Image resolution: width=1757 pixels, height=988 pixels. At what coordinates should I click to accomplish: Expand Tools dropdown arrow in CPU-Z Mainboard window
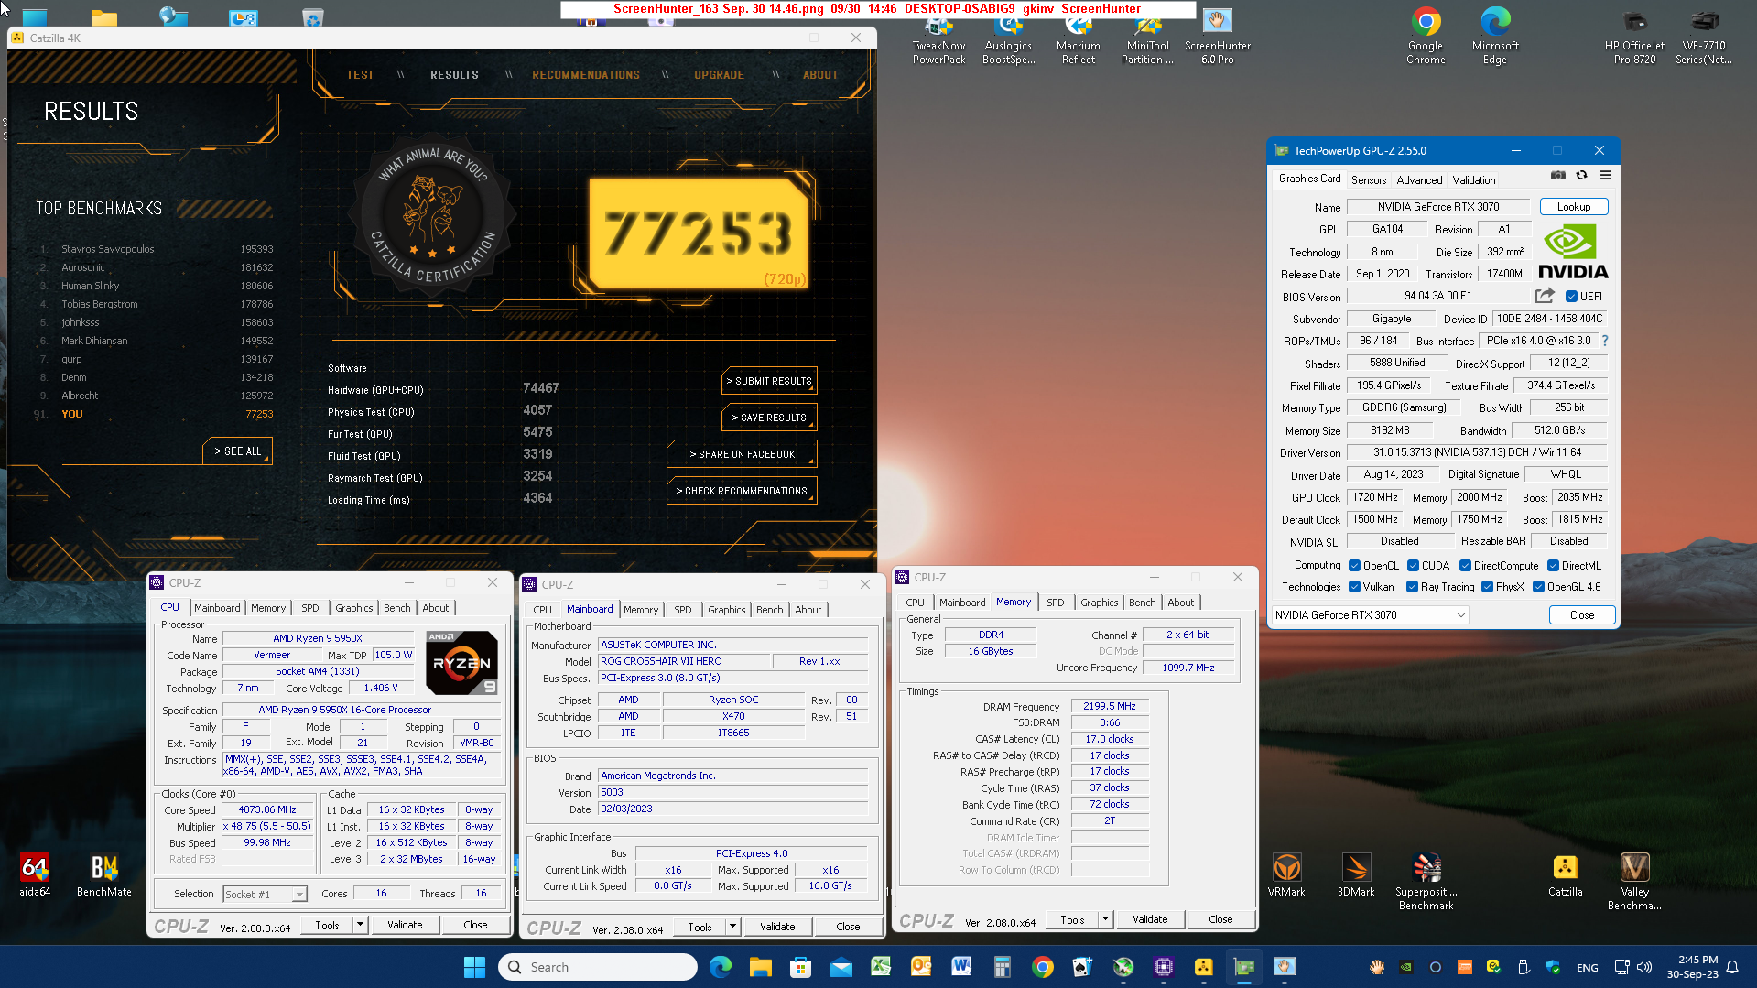732,927
